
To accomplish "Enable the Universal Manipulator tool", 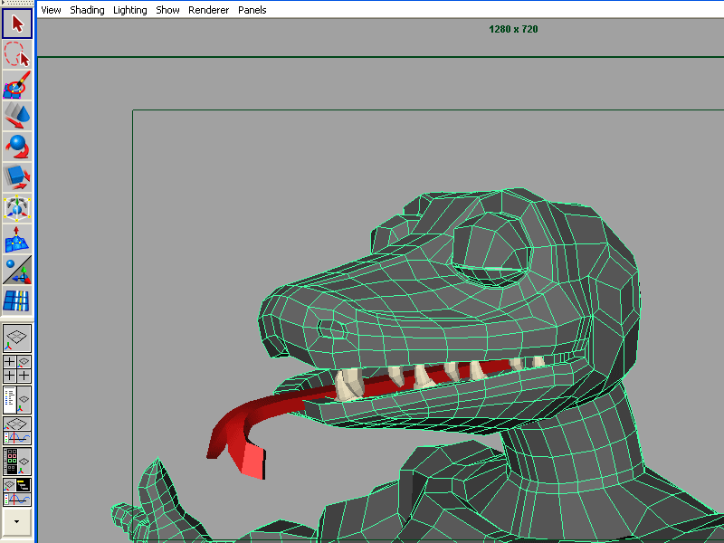I will click(x=17, y=209).
